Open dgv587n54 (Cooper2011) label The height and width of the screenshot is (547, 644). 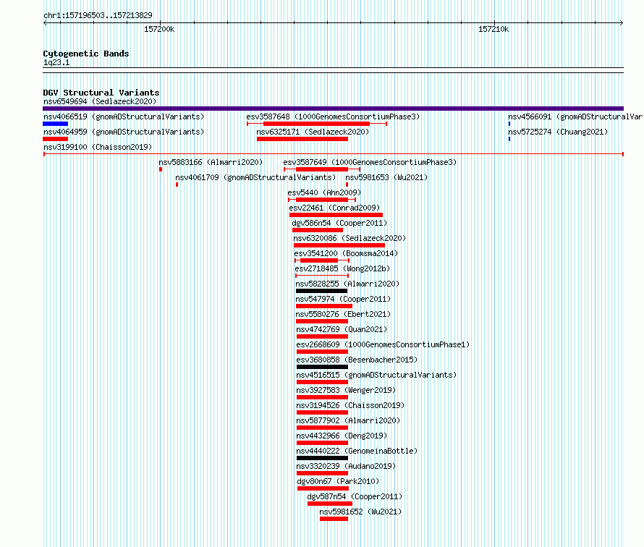[x=355, y=496]
